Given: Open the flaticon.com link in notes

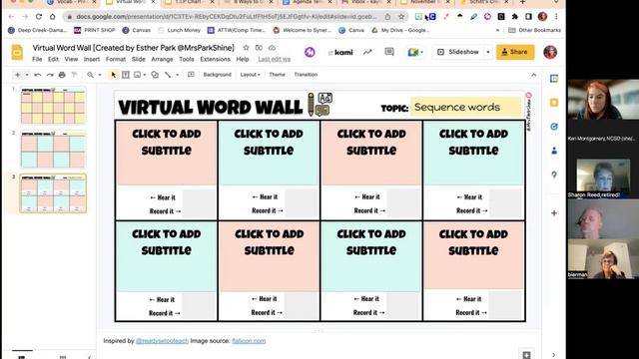Looking at the screenshot, I should click(249, 341).
